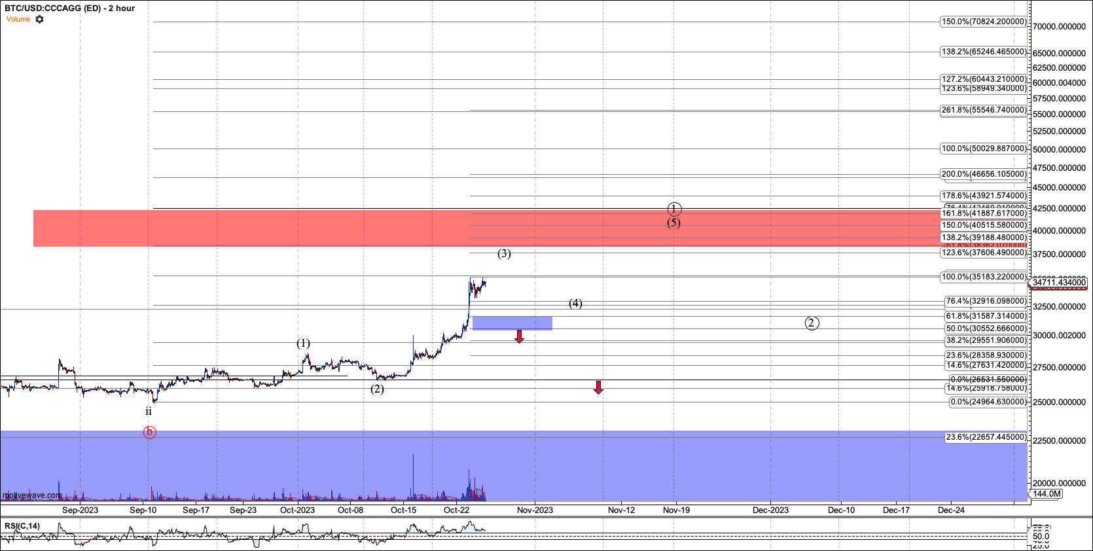Click the BTC/USD:CCCAGG chart title

[69, 8]
